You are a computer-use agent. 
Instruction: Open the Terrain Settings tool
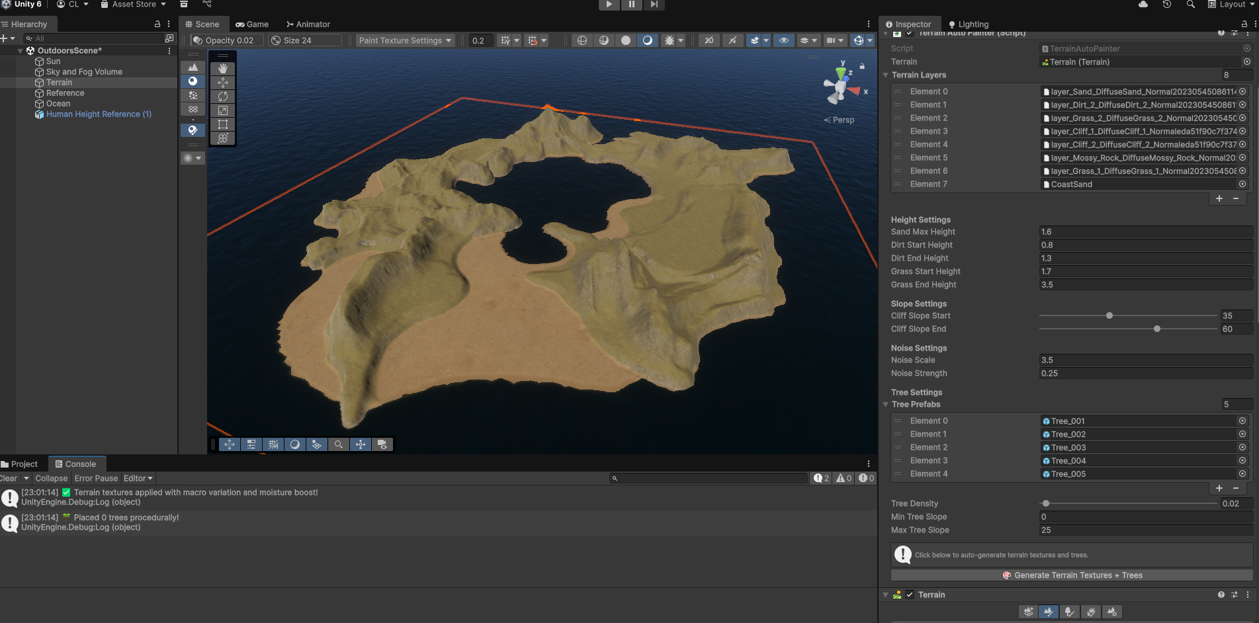click(1112, 612)
